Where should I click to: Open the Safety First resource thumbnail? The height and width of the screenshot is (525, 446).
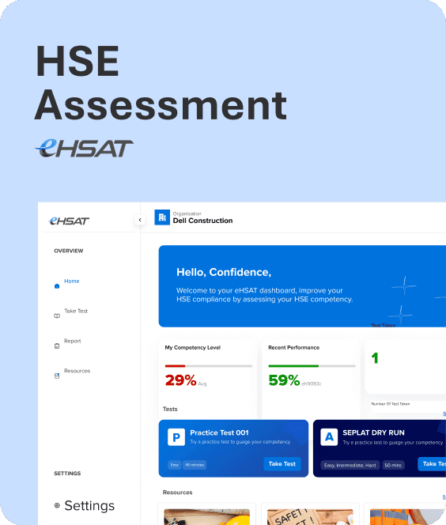coord(310,516)
